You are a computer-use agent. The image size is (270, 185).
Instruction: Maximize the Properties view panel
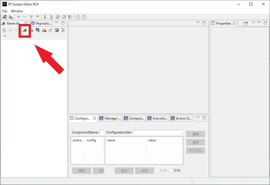click(x=265, y=23)
